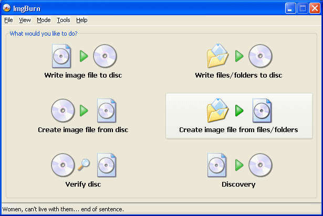Click the folder icon above 'Write files/folders to disc'
Image resolution: width=323 pixels, height=216 pixels.
(217, 56)
